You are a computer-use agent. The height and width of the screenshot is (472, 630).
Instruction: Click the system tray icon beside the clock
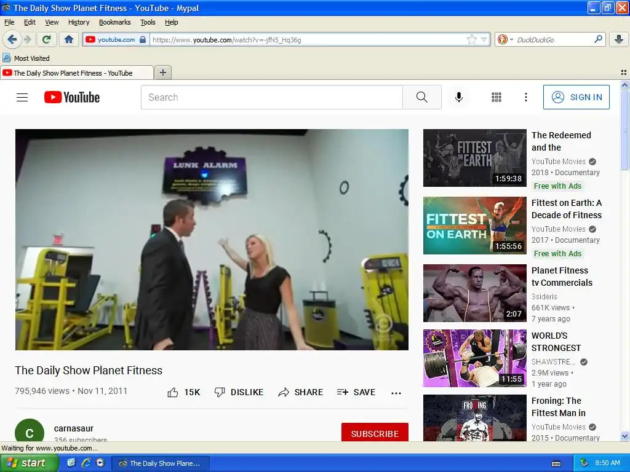(x=584, y=463)
